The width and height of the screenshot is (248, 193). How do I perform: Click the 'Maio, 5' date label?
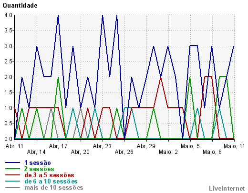pyautogui.click(x=190, y=146)
